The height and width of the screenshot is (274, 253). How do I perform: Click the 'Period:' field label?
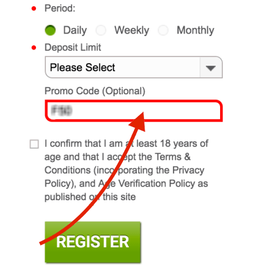pos(60,9)
